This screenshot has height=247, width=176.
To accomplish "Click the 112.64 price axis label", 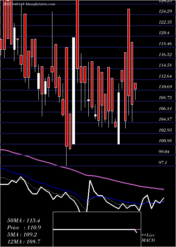I will click(165, 76).
